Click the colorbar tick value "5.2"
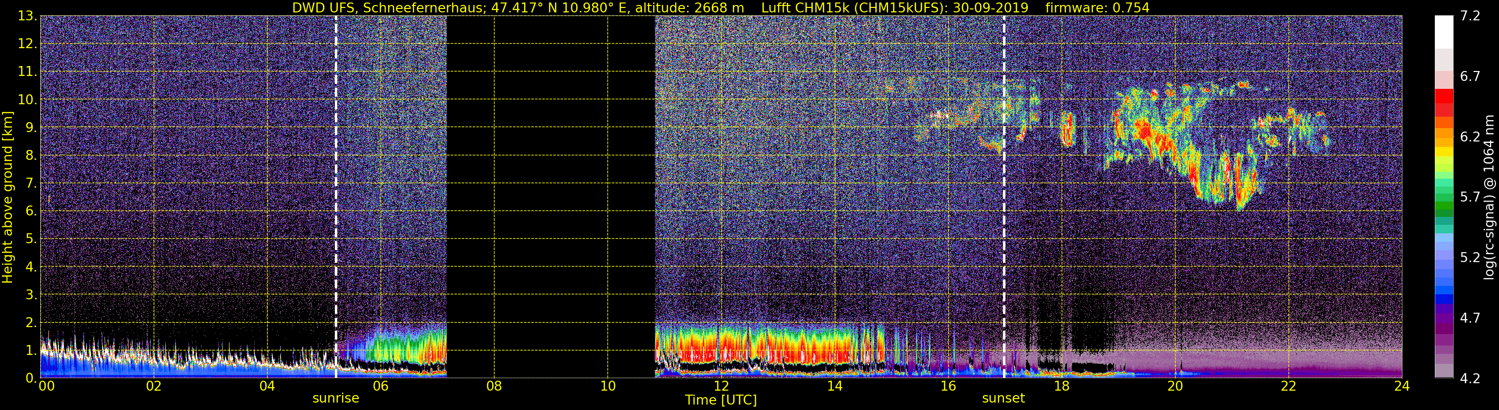The image size is (1499, 410). [x=1470, y=258]
